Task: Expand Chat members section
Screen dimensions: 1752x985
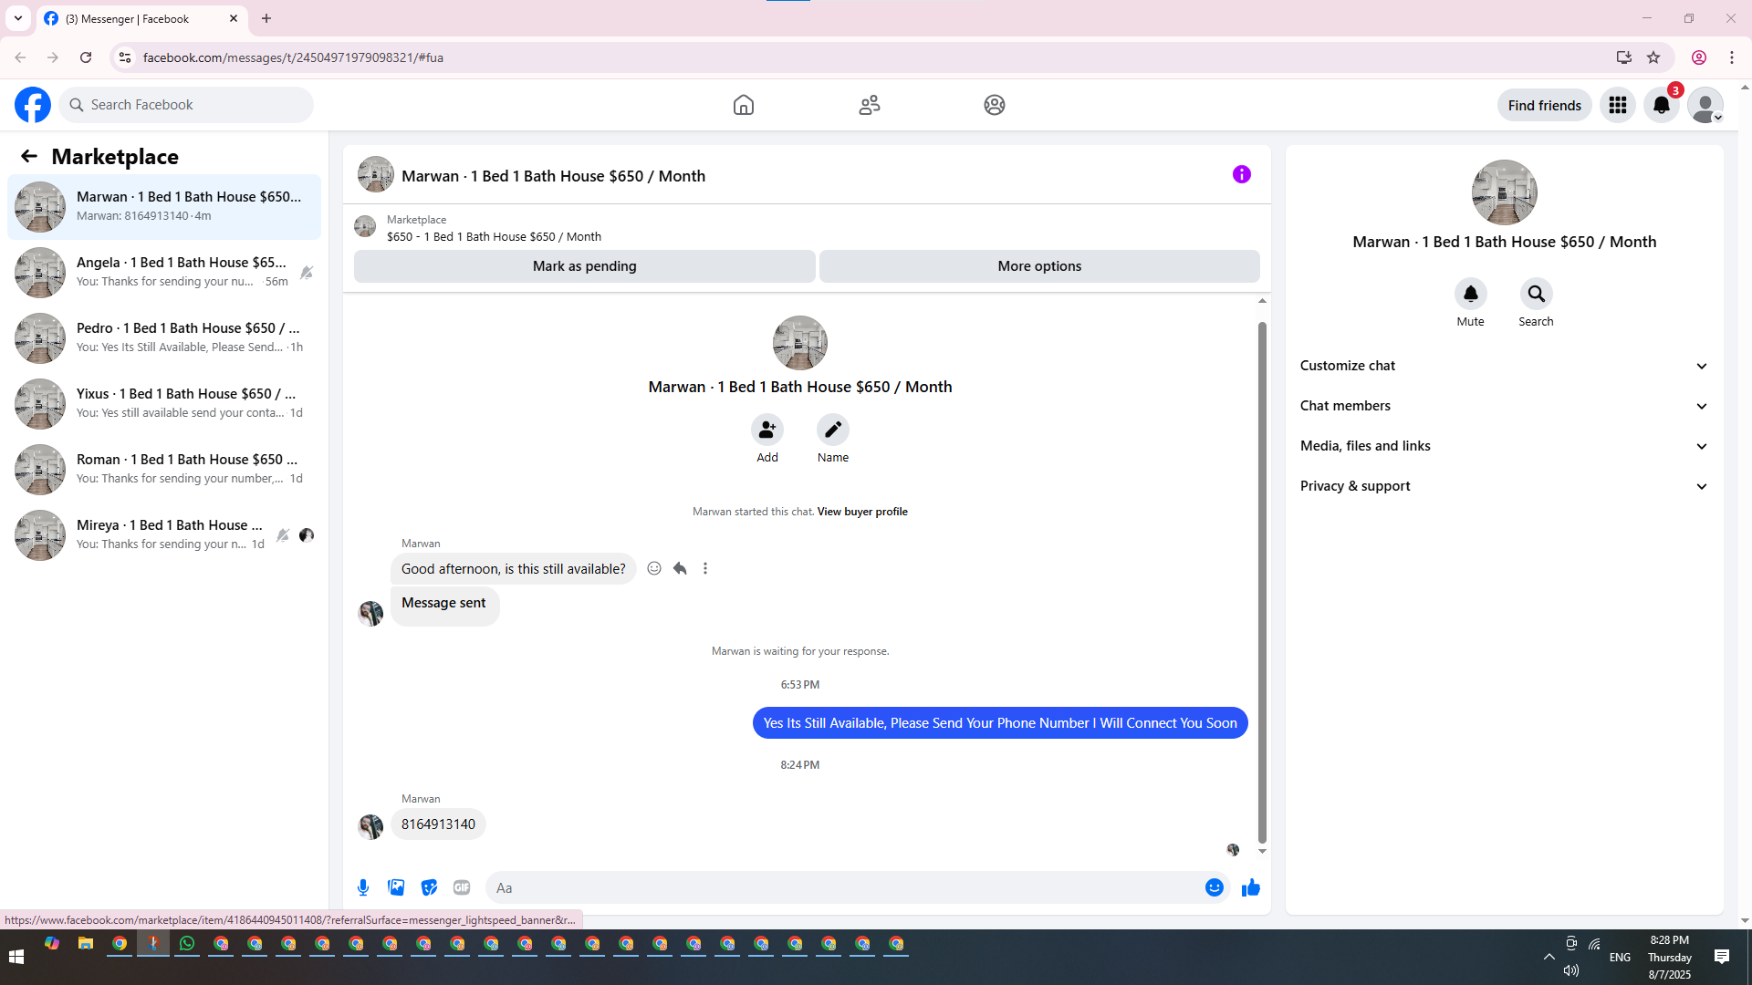Action: (x=1504, y=406)
